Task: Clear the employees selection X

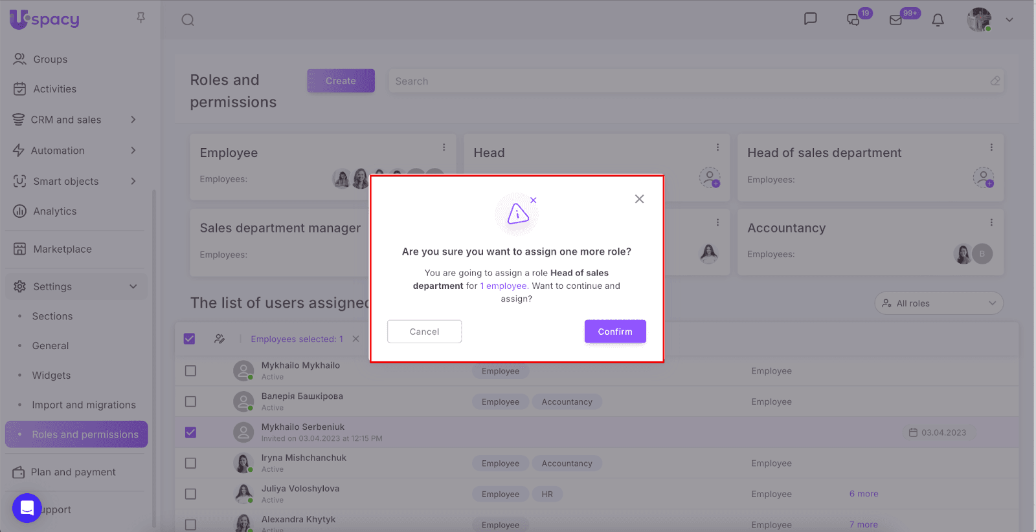Action: (355, 339)
